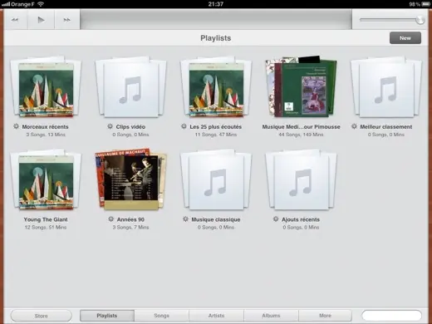Screen dimensions: 432x324
Task: Select the Années 90 title text
Action: click(130, 219)
